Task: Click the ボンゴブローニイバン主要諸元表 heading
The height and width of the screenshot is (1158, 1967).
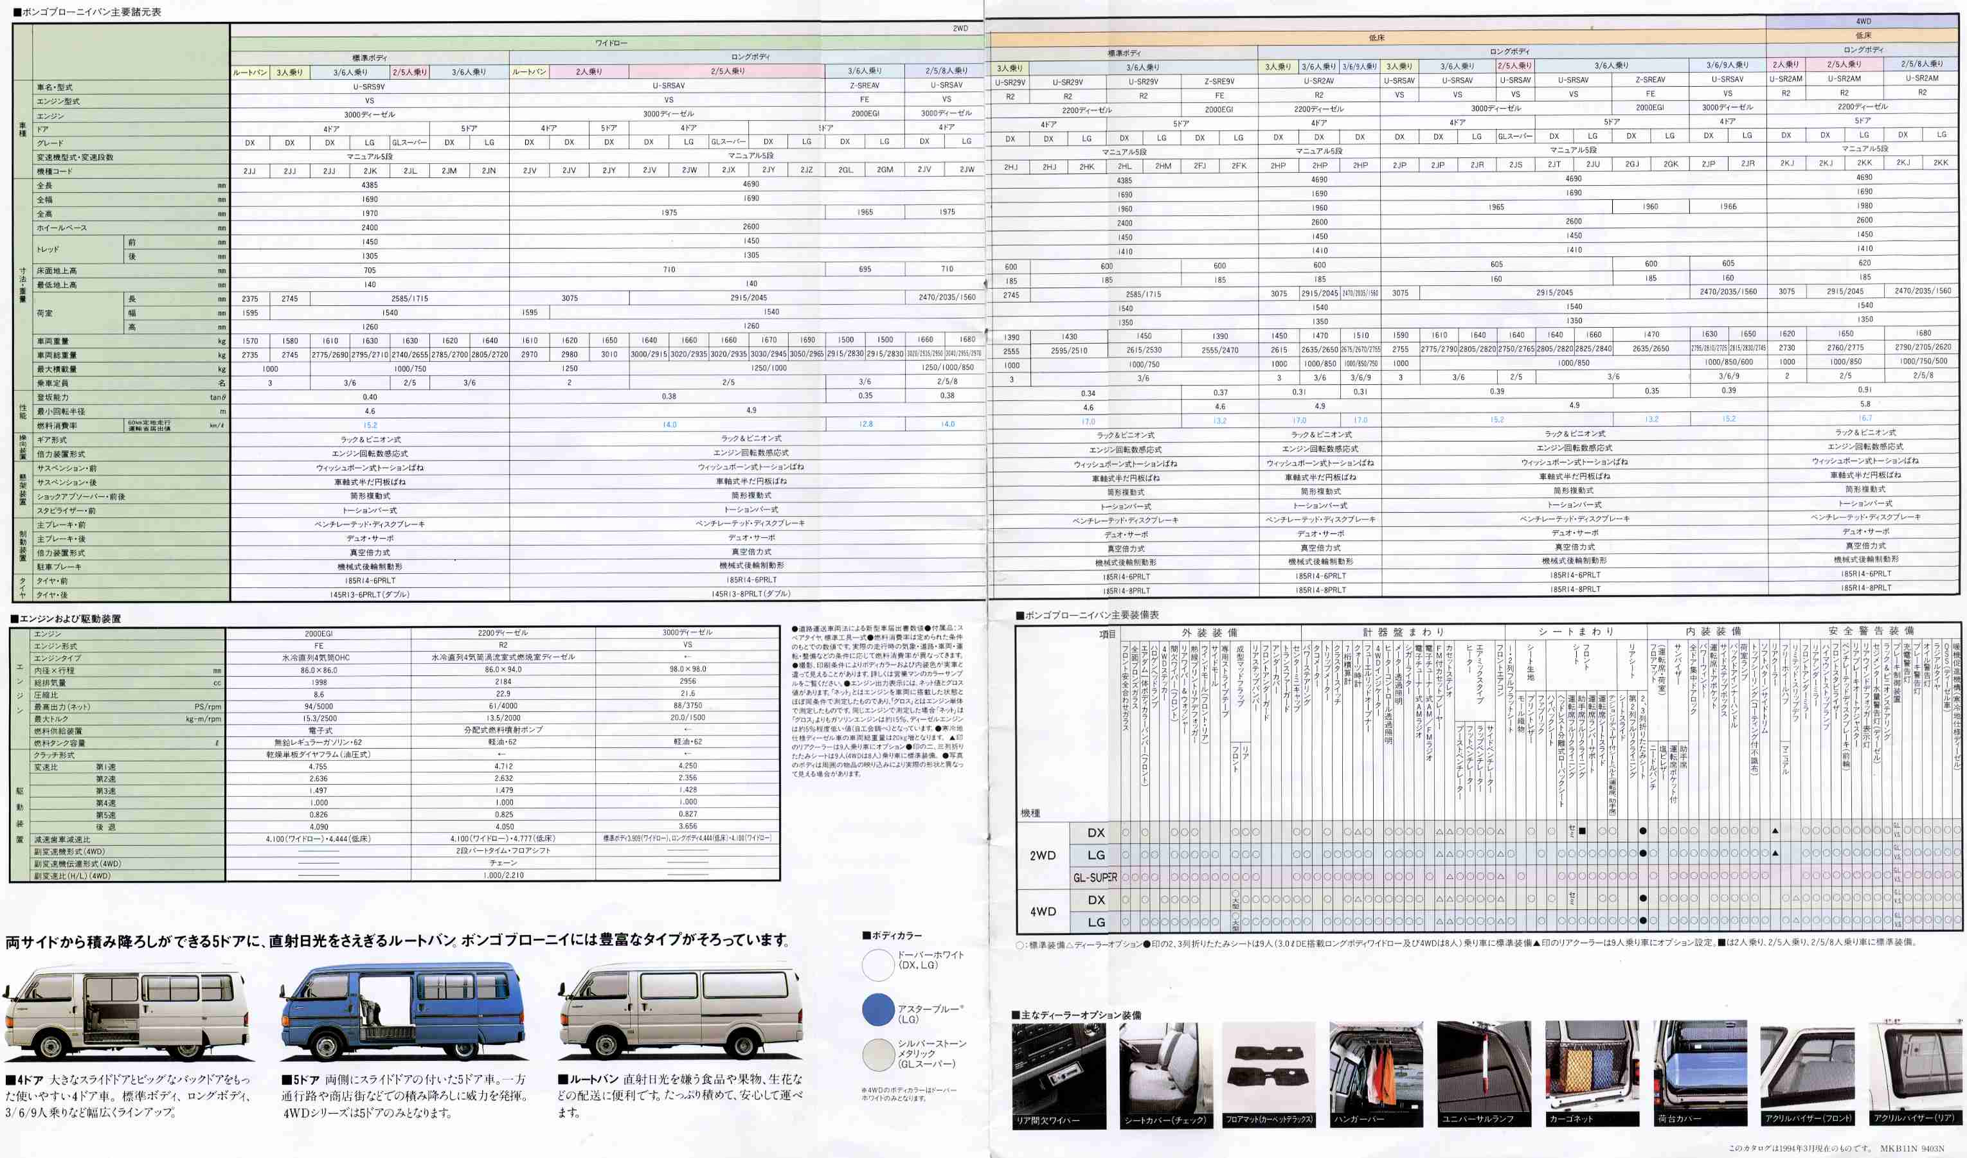Action: point(87,12)
